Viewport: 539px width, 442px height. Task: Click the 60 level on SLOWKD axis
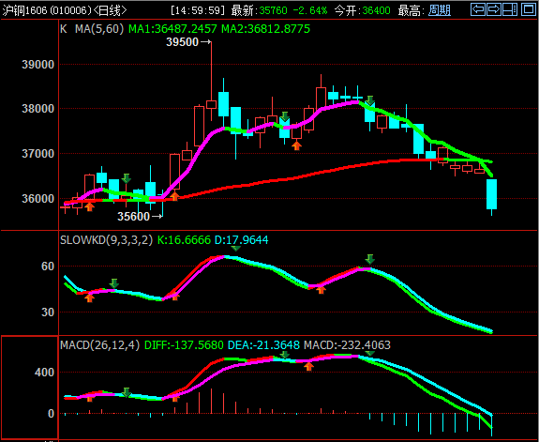click(x=48, y=267)
